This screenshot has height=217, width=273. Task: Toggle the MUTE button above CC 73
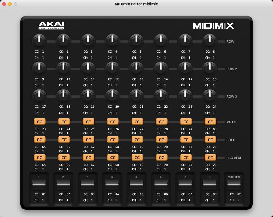click(40, 122)
